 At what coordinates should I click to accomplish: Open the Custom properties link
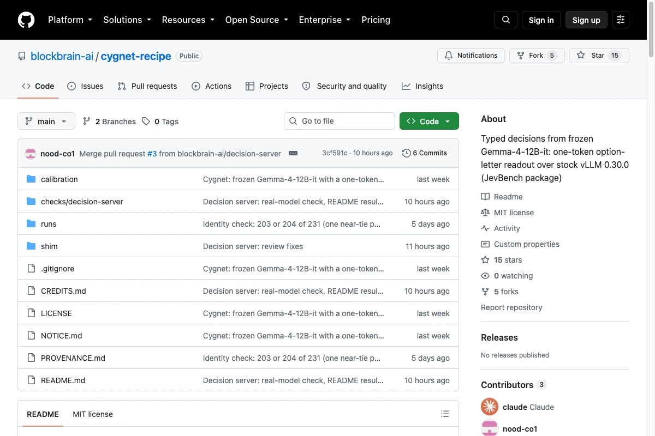[520, 244]
